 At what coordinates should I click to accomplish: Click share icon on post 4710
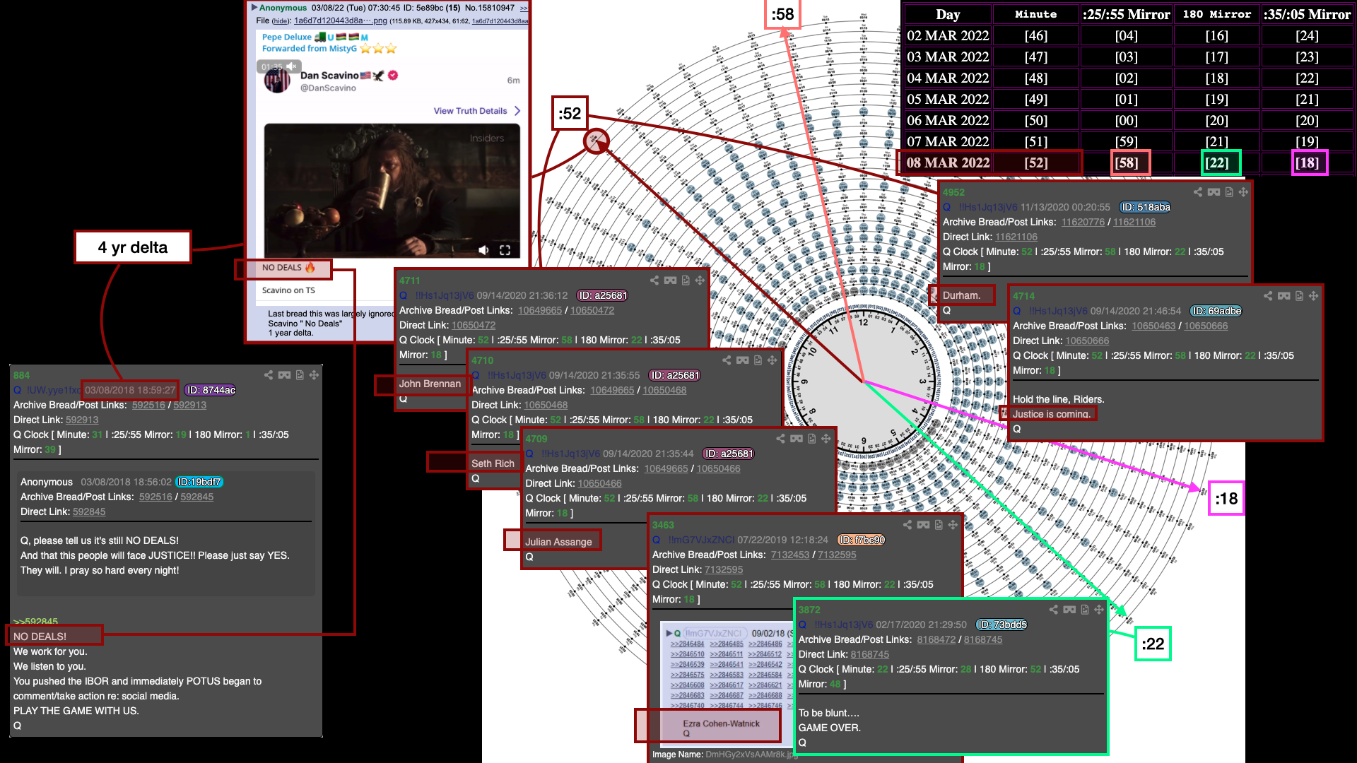click(x=727, y=360)
